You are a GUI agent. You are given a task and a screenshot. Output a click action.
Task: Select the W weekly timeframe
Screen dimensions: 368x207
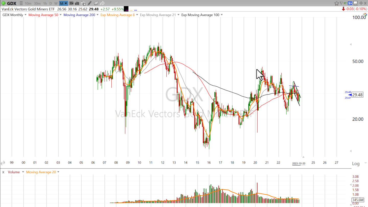pos(56,3)
